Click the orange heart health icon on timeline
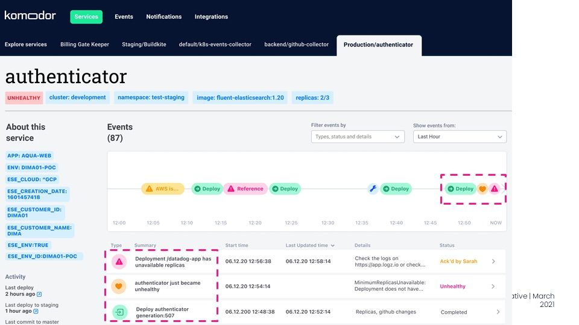 pyautogui.click(x=482, y=189)
